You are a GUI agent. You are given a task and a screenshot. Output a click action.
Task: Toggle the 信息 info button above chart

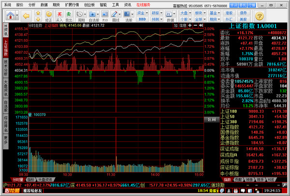(x=183, y=25)
